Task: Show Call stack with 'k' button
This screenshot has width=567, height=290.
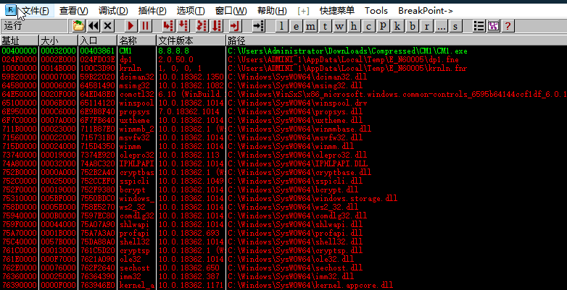Action: click(x=397, y=26)
